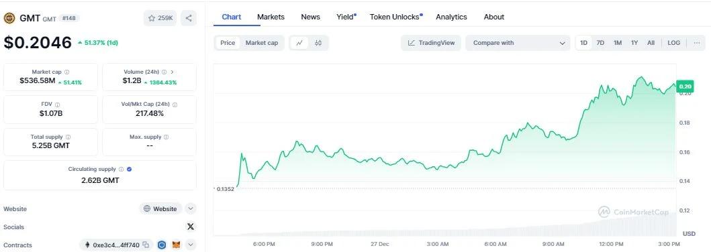The height and width of the screenshot is (252, 711).
Task: Open the three-dot more options menu
Action: pyautogui.click(x=697, y=43)
